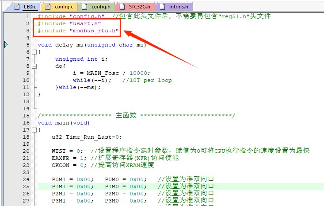324x206 pixels.
Task: Collapse the do-while loop fold at line 8
Action: [34, 66]
